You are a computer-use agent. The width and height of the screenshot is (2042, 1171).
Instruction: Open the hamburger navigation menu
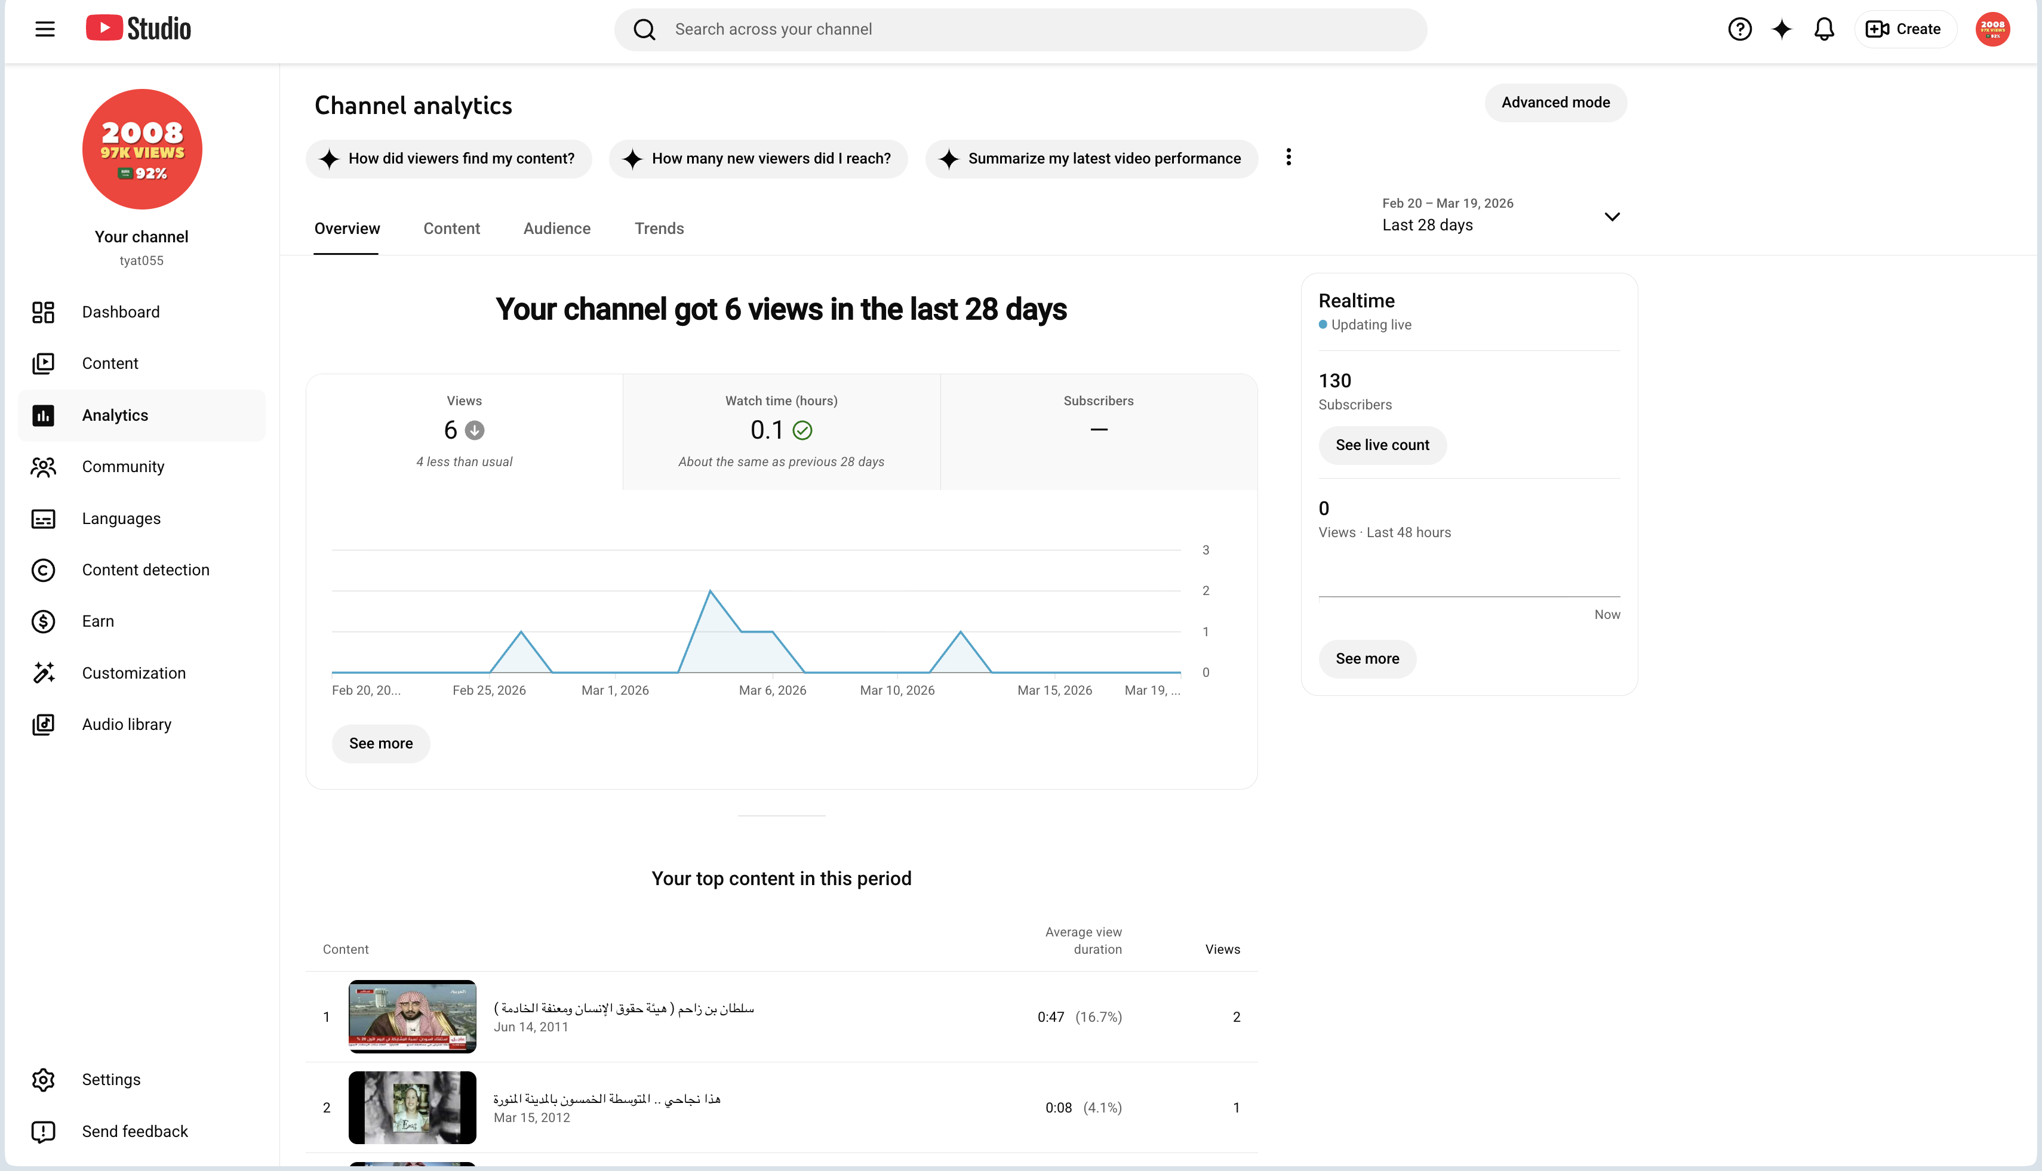(x=45, y=29)
